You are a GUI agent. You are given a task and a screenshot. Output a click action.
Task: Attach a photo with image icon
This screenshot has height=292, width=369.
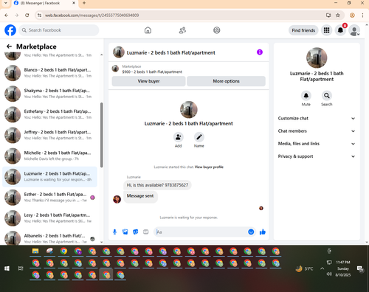[125, 232]
